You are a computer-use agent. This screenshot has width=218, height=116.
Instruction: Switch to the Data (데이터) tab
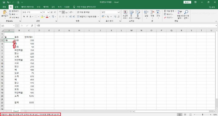[x=46, y=7]
